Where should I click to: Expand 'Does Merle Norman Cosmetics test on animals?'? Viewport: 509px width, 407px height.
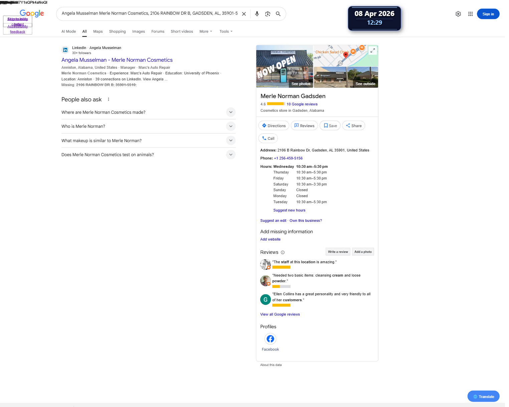point(148,155)
